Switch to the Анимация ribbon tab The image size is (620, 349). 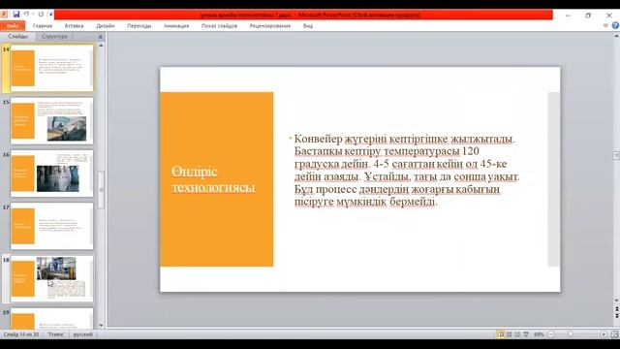(x=176, y=26)
